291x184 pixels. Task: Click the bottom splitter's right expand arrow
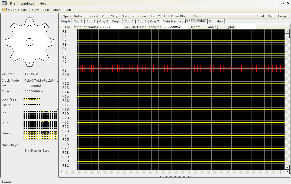(x=189, y=177)
